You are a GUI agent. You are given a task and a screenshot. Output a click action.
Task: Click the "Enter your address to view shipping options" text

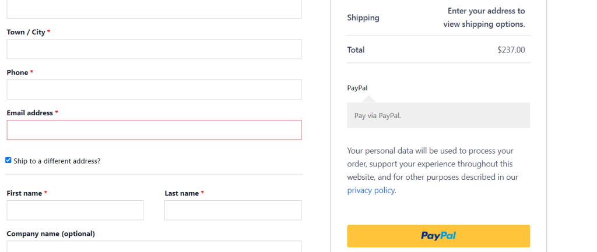click(x=484, y=17)
